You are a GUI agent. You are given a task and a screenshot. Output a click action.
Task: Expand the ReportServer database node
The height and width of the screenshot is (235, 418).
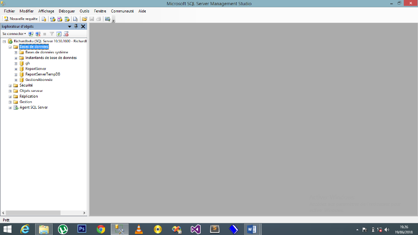click(x=16, y=69)
